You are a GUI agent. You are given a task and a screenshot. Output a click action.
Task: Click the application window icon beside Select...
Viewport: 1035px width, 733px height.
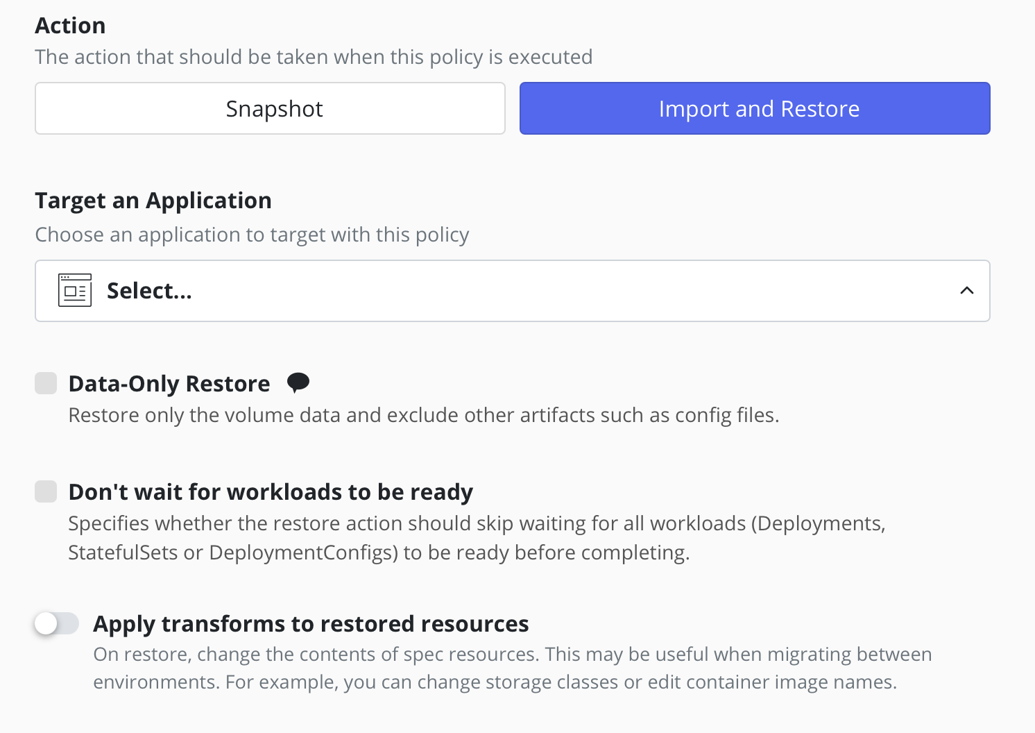click(x=75, y=290)
